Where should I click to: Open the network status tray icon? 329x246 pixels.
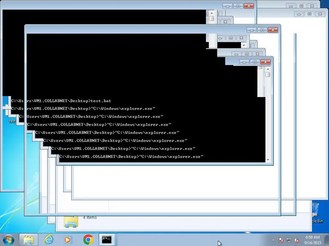289,240
